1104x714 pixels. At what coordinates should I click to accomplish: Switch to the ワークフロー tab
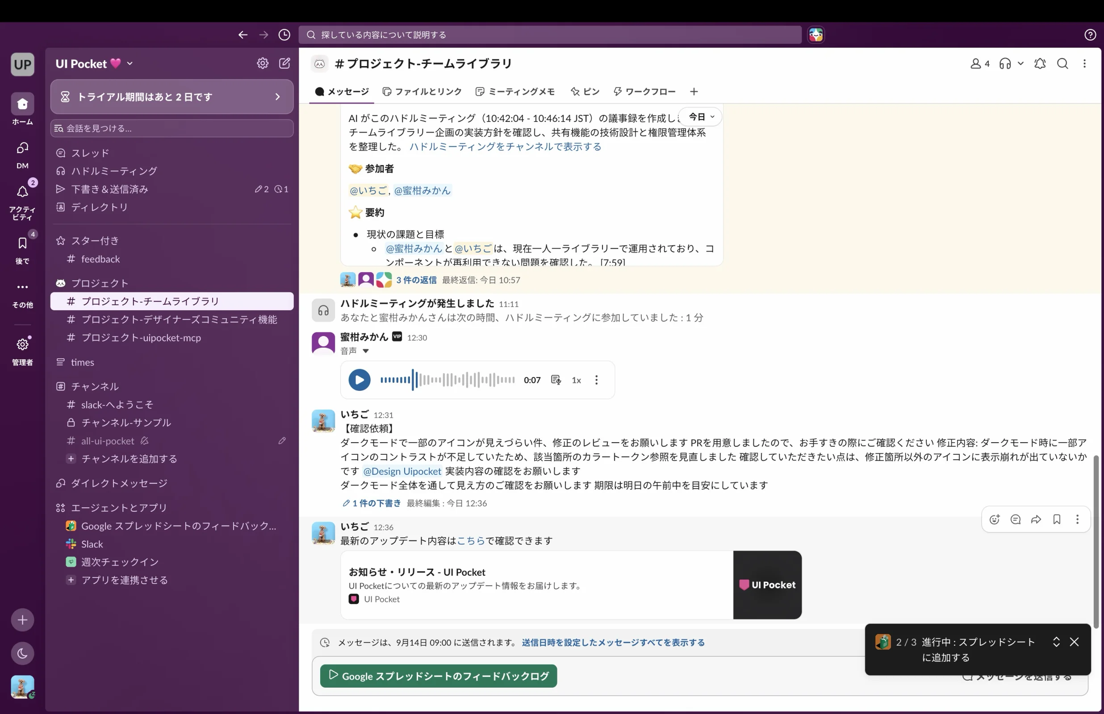click(644, 92)
